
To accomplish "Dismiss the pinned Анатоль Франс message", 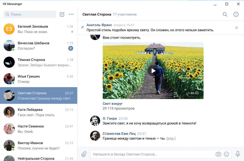I will coord(236,27).
